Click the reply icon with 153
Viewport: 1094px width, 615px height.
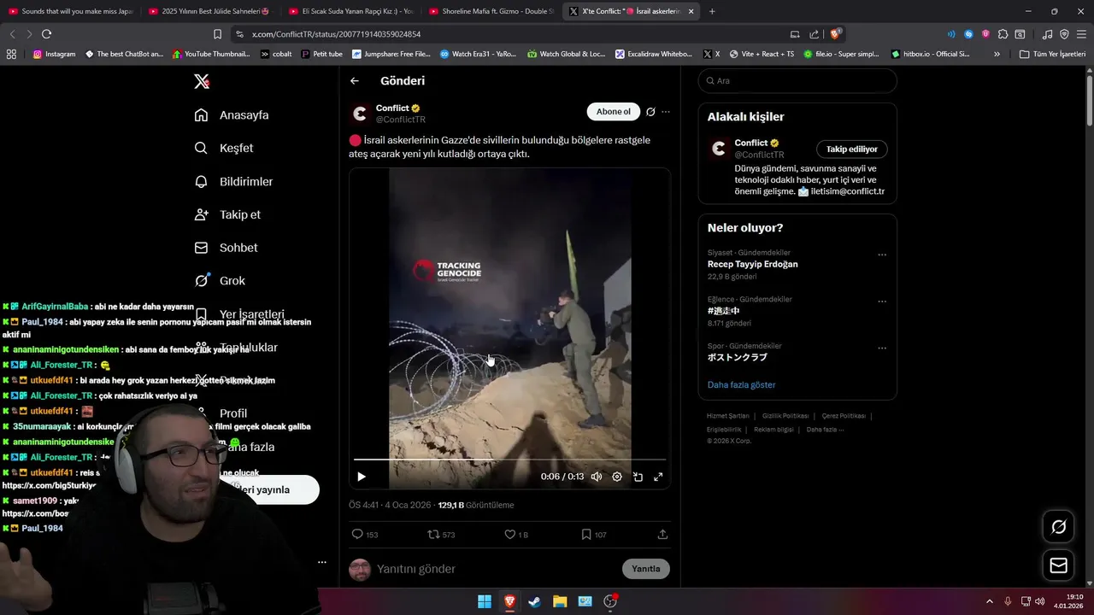(x=357, y=535)
